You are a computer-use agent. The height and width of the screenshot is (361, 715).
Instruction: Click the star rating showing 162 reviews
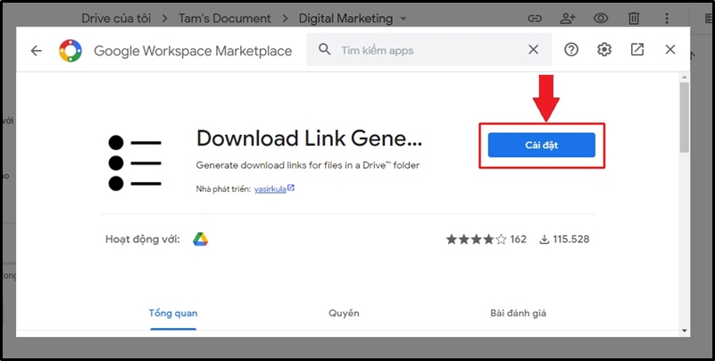(x=486, y=239)
